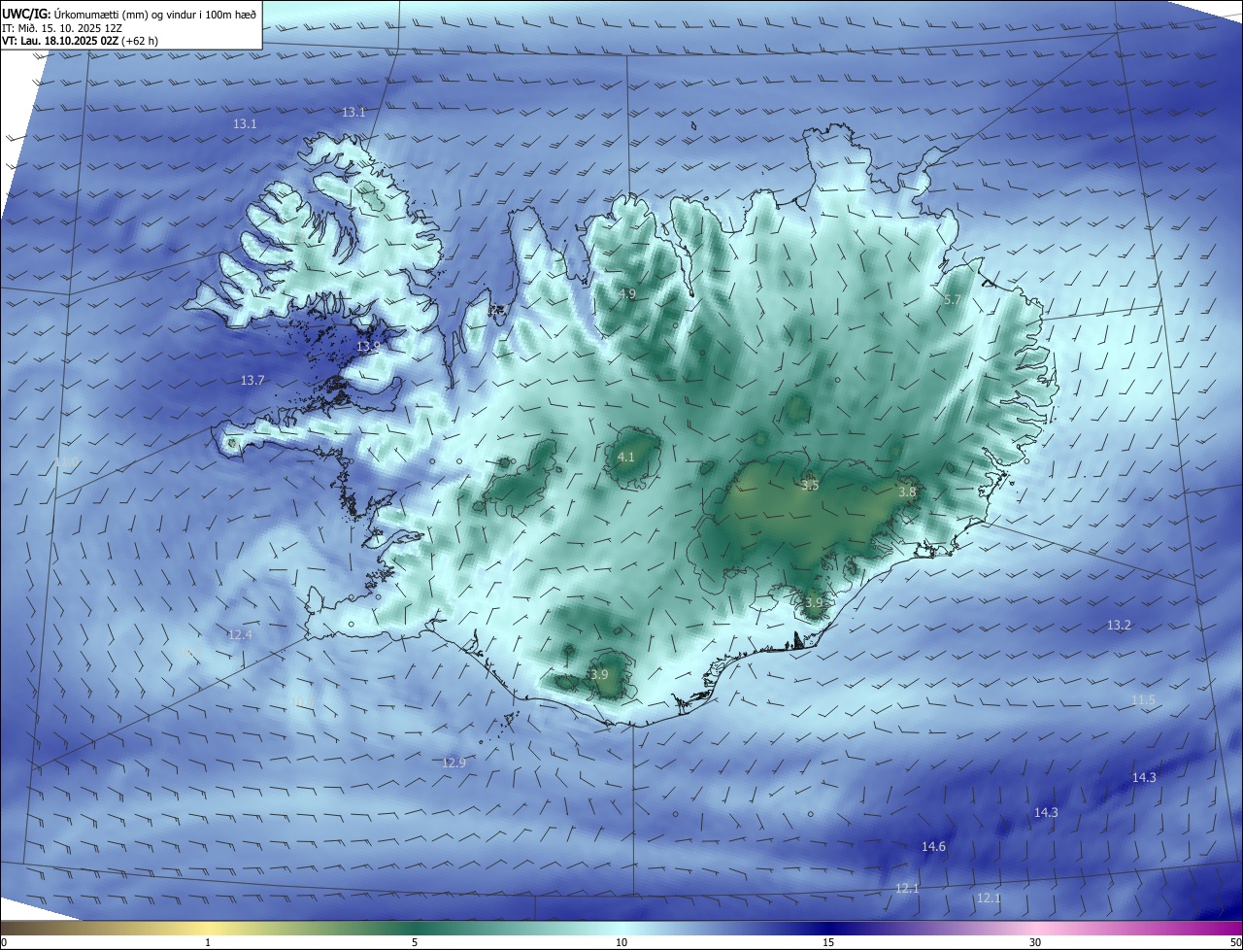Pick the yellow color above the "1" tick

[208, 928]
